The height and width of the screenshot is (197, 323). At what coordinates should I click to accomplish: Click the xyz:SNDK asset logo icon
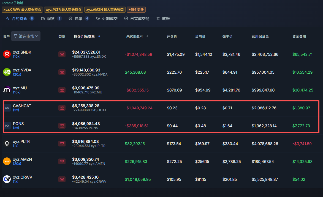click(x=7, y=54)
